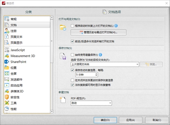Click 管理历史与最近打开文档 button
This screenshot has height=125, width=170.
(98, 32)
